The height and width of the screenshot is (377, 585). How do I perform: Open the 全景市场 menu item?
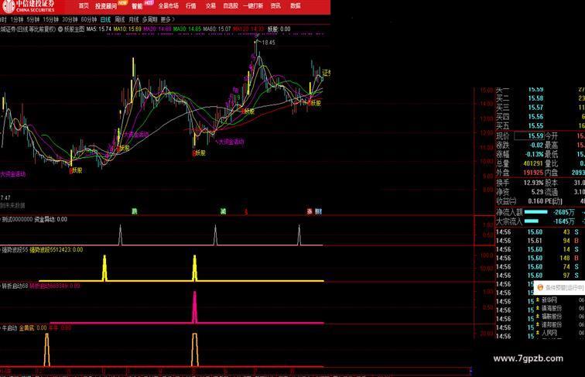tap(168, 6)
